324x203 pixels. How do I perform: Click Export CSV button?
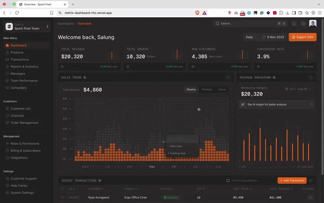pos(302,37)
